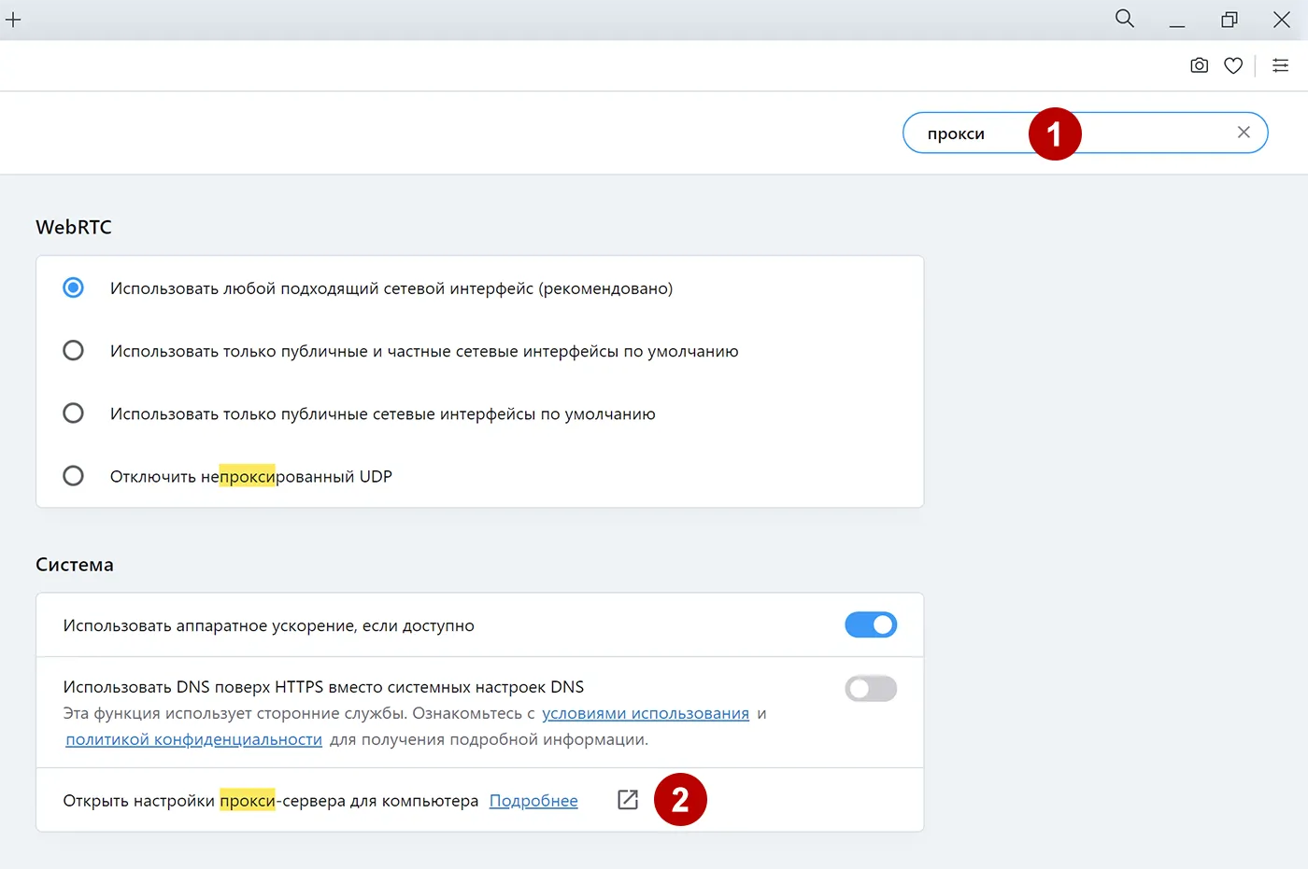Select 'Отключить непроксированный UDP' option
Screen dimensions: 1308x869
tap(74, 475)
